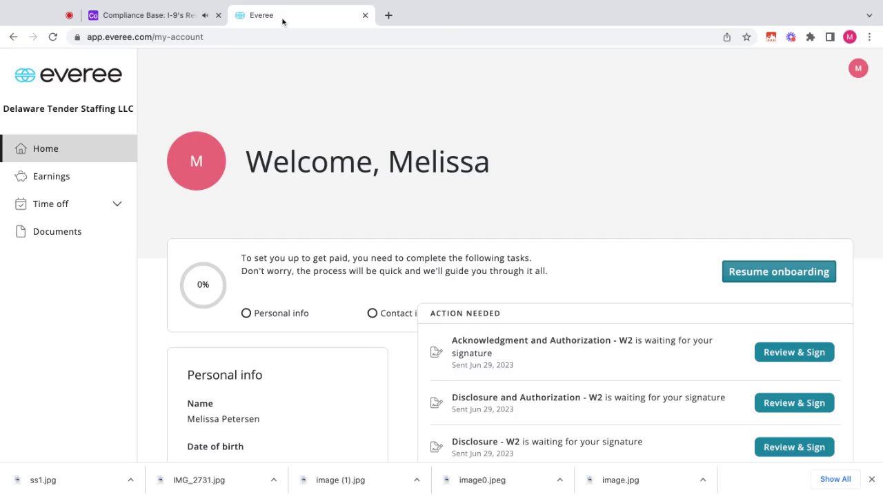
Task: Select the Personal info step radio
Action: (x=246, y=313)
